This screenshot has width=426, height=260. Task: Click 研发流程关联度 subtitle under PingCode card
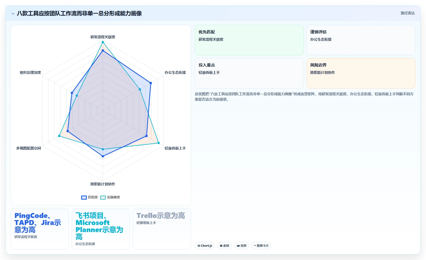pos(26,237)
